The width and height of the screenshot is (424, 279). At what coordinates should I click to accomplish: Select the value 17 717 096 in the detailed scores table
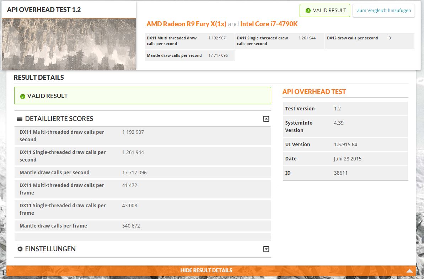point(134,173)
